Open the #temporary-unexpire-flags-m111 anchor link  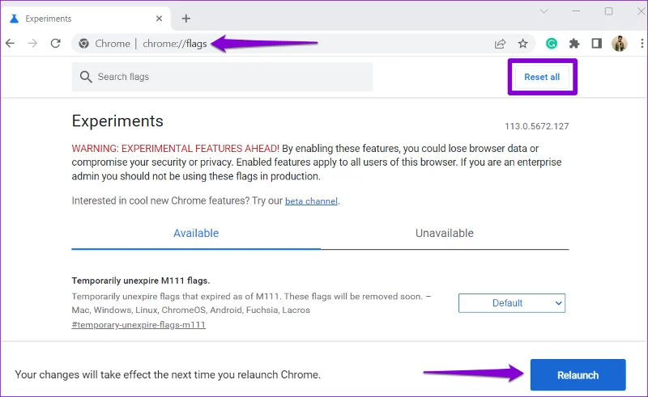click(139, 325)
